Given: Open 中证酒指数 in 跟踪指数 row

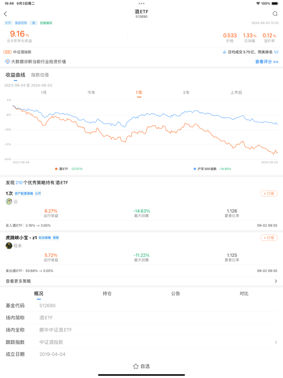Looking at the screenshot, I should (x=51, y=343).
